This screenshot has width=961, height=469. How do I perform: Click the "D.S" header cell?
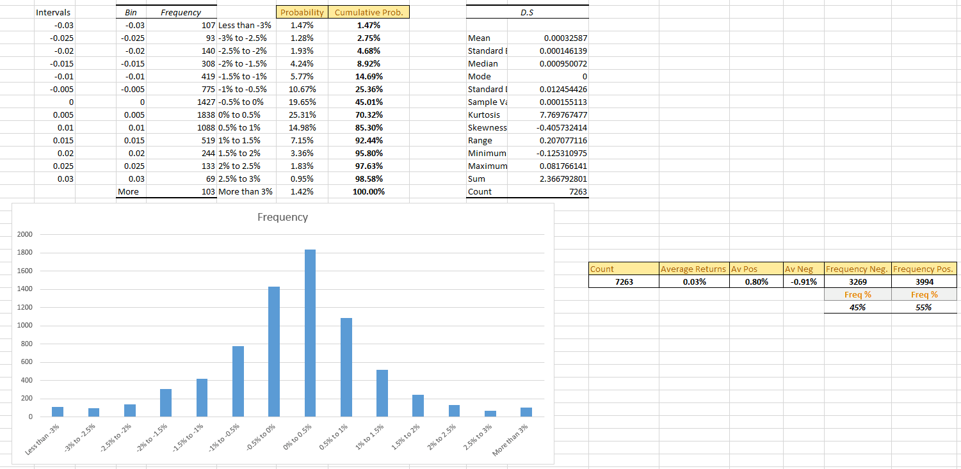(528, 13)
